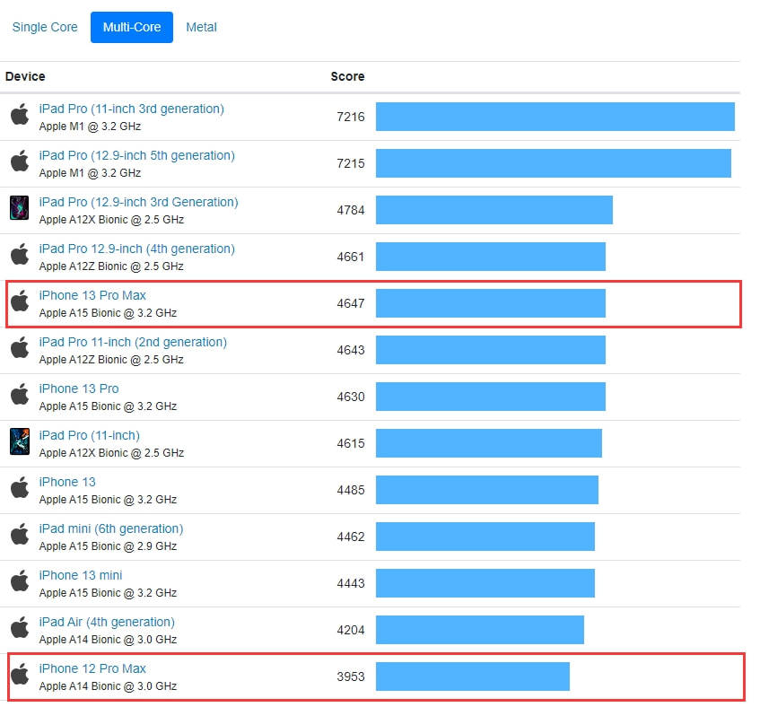
Task: Click 'Apple M1 @ 3.2 GHz' under iPad Pro 11-inch 3rd generation
Action: [90, 127]
